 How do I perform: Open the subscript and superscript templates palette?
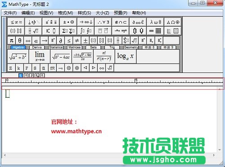pyautogui.click(x=51, y=31)
